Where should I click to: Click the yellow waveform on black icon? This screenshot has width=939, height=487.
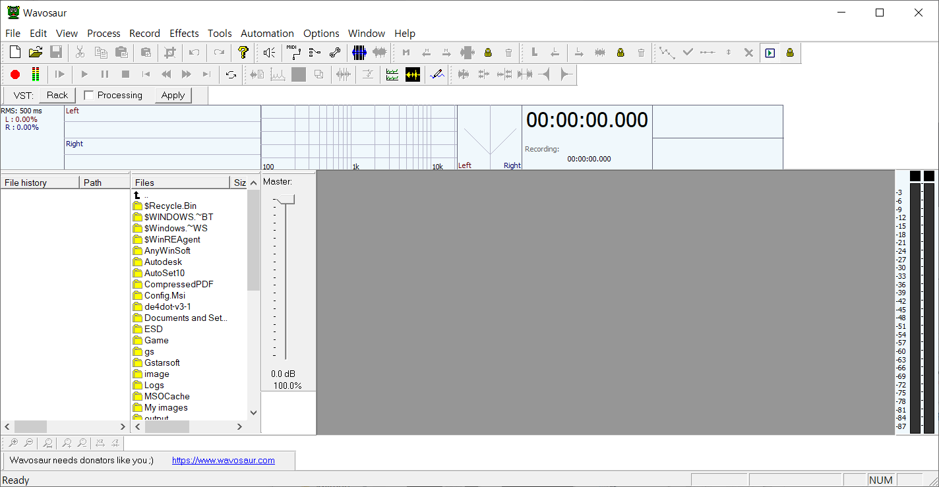click(x=413, y=74)
